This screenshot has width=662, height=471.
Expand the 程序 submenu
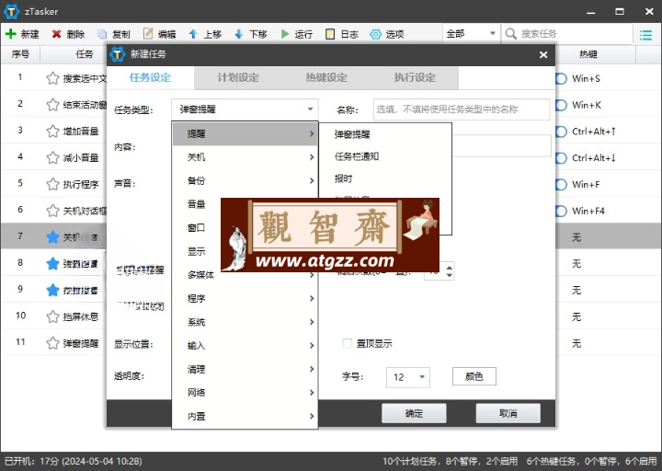(x=245, y=299)
